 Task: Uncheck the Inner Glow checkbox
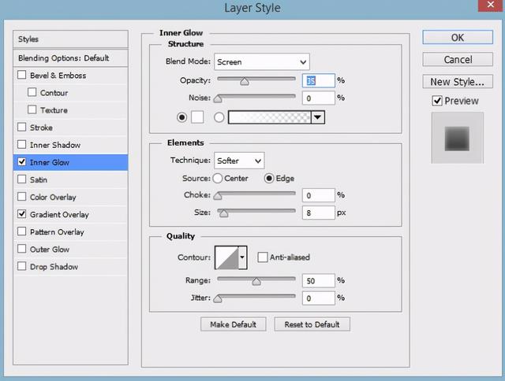[21, 161]
